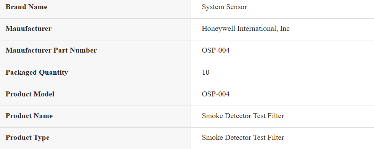This screenshot has width=374, height=149.
Task: Click the word Quantity in Packaged Quantity
Action: click(x=53, y=72)
